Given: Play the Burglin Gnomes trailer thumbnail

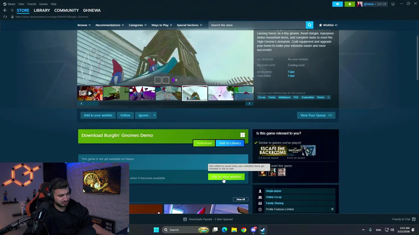Looking at the screenshot, I should [90, 93].
